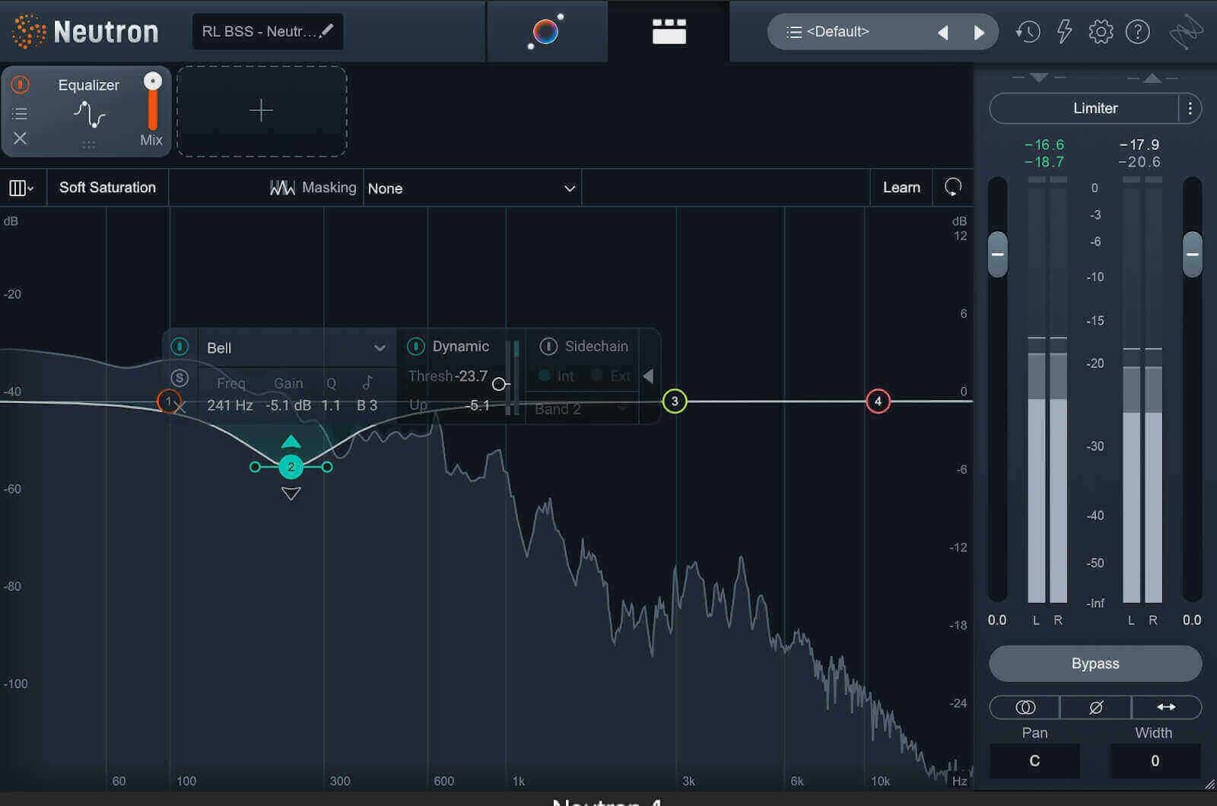The image size is (1217, 806).
Task: Collapse the band panel with left triangle
Action: pyautogui.click(x=648, y=376)
